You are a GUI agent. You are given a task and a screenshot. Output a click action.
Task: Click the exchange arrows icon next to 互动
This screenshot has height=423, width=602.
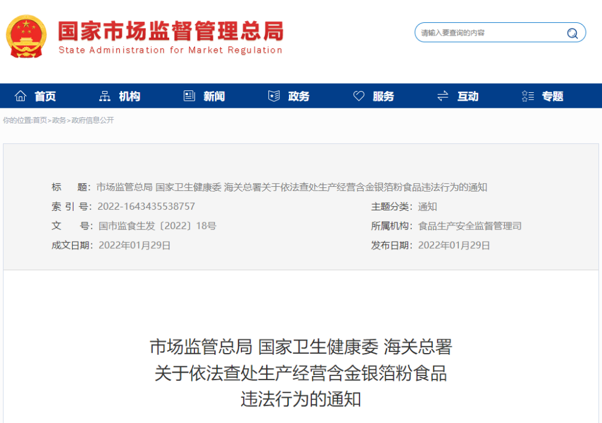point(442,95)
